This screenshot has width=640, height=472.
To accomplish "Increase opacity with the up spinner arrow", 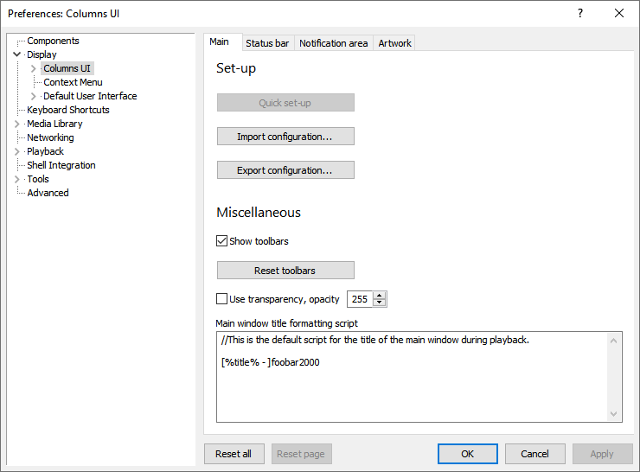I will [380, 296].
